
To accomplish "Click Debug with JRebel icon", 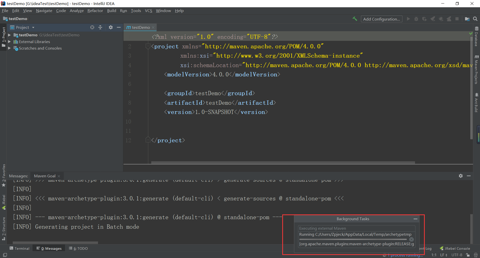I will [x=441, y=19].
